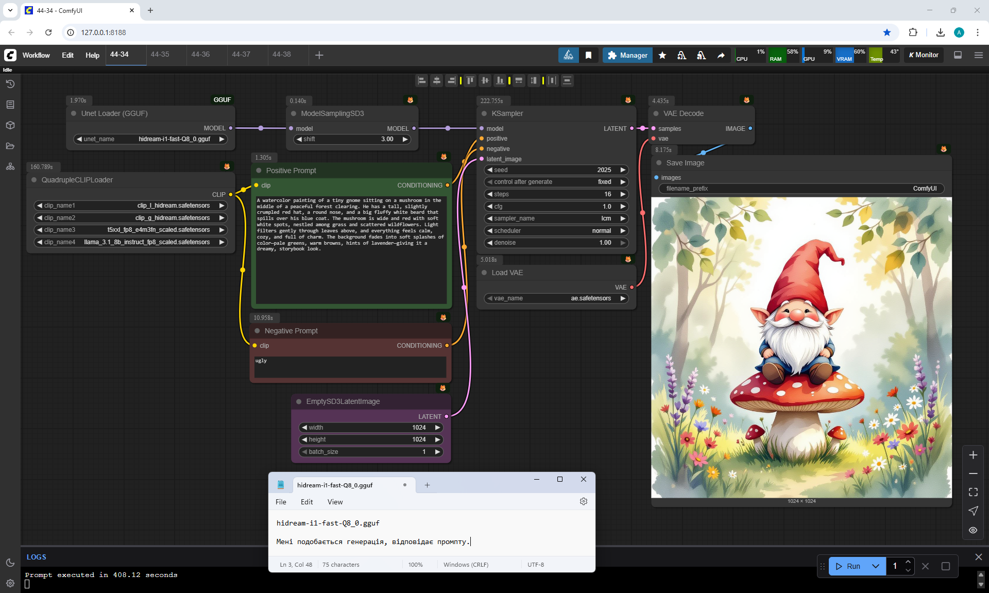Open the workflows folder sidebar icon
The image size is (989, 593).
10,146
